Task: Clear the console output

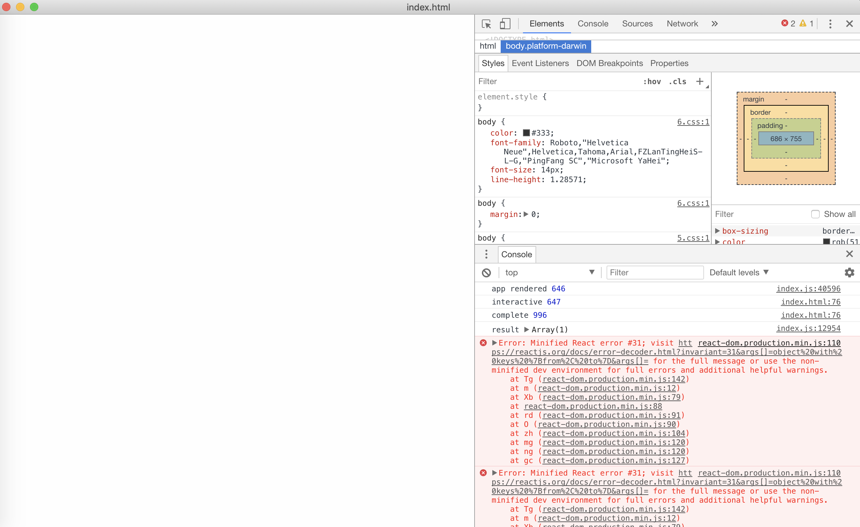Action: pyautogui.click(x=486, y=273)
